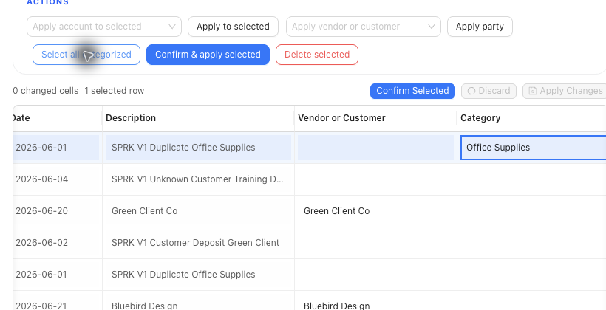Click 'SPRK V1 Unknown Customer Training' description
606x310 pixels.
197,179
